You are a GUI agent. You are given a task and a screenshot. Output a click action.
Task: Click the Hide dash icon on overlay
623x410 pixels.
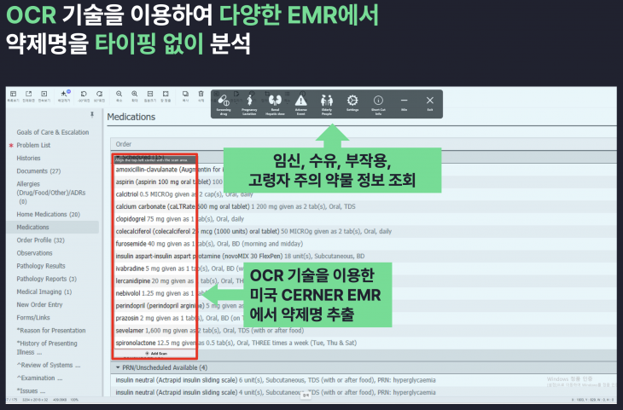[404, 101]
